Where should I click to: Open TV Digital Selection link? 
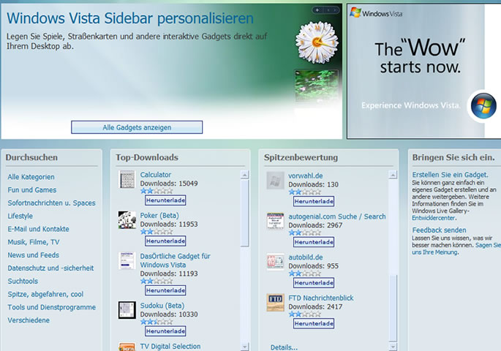[x=170, y=346]
